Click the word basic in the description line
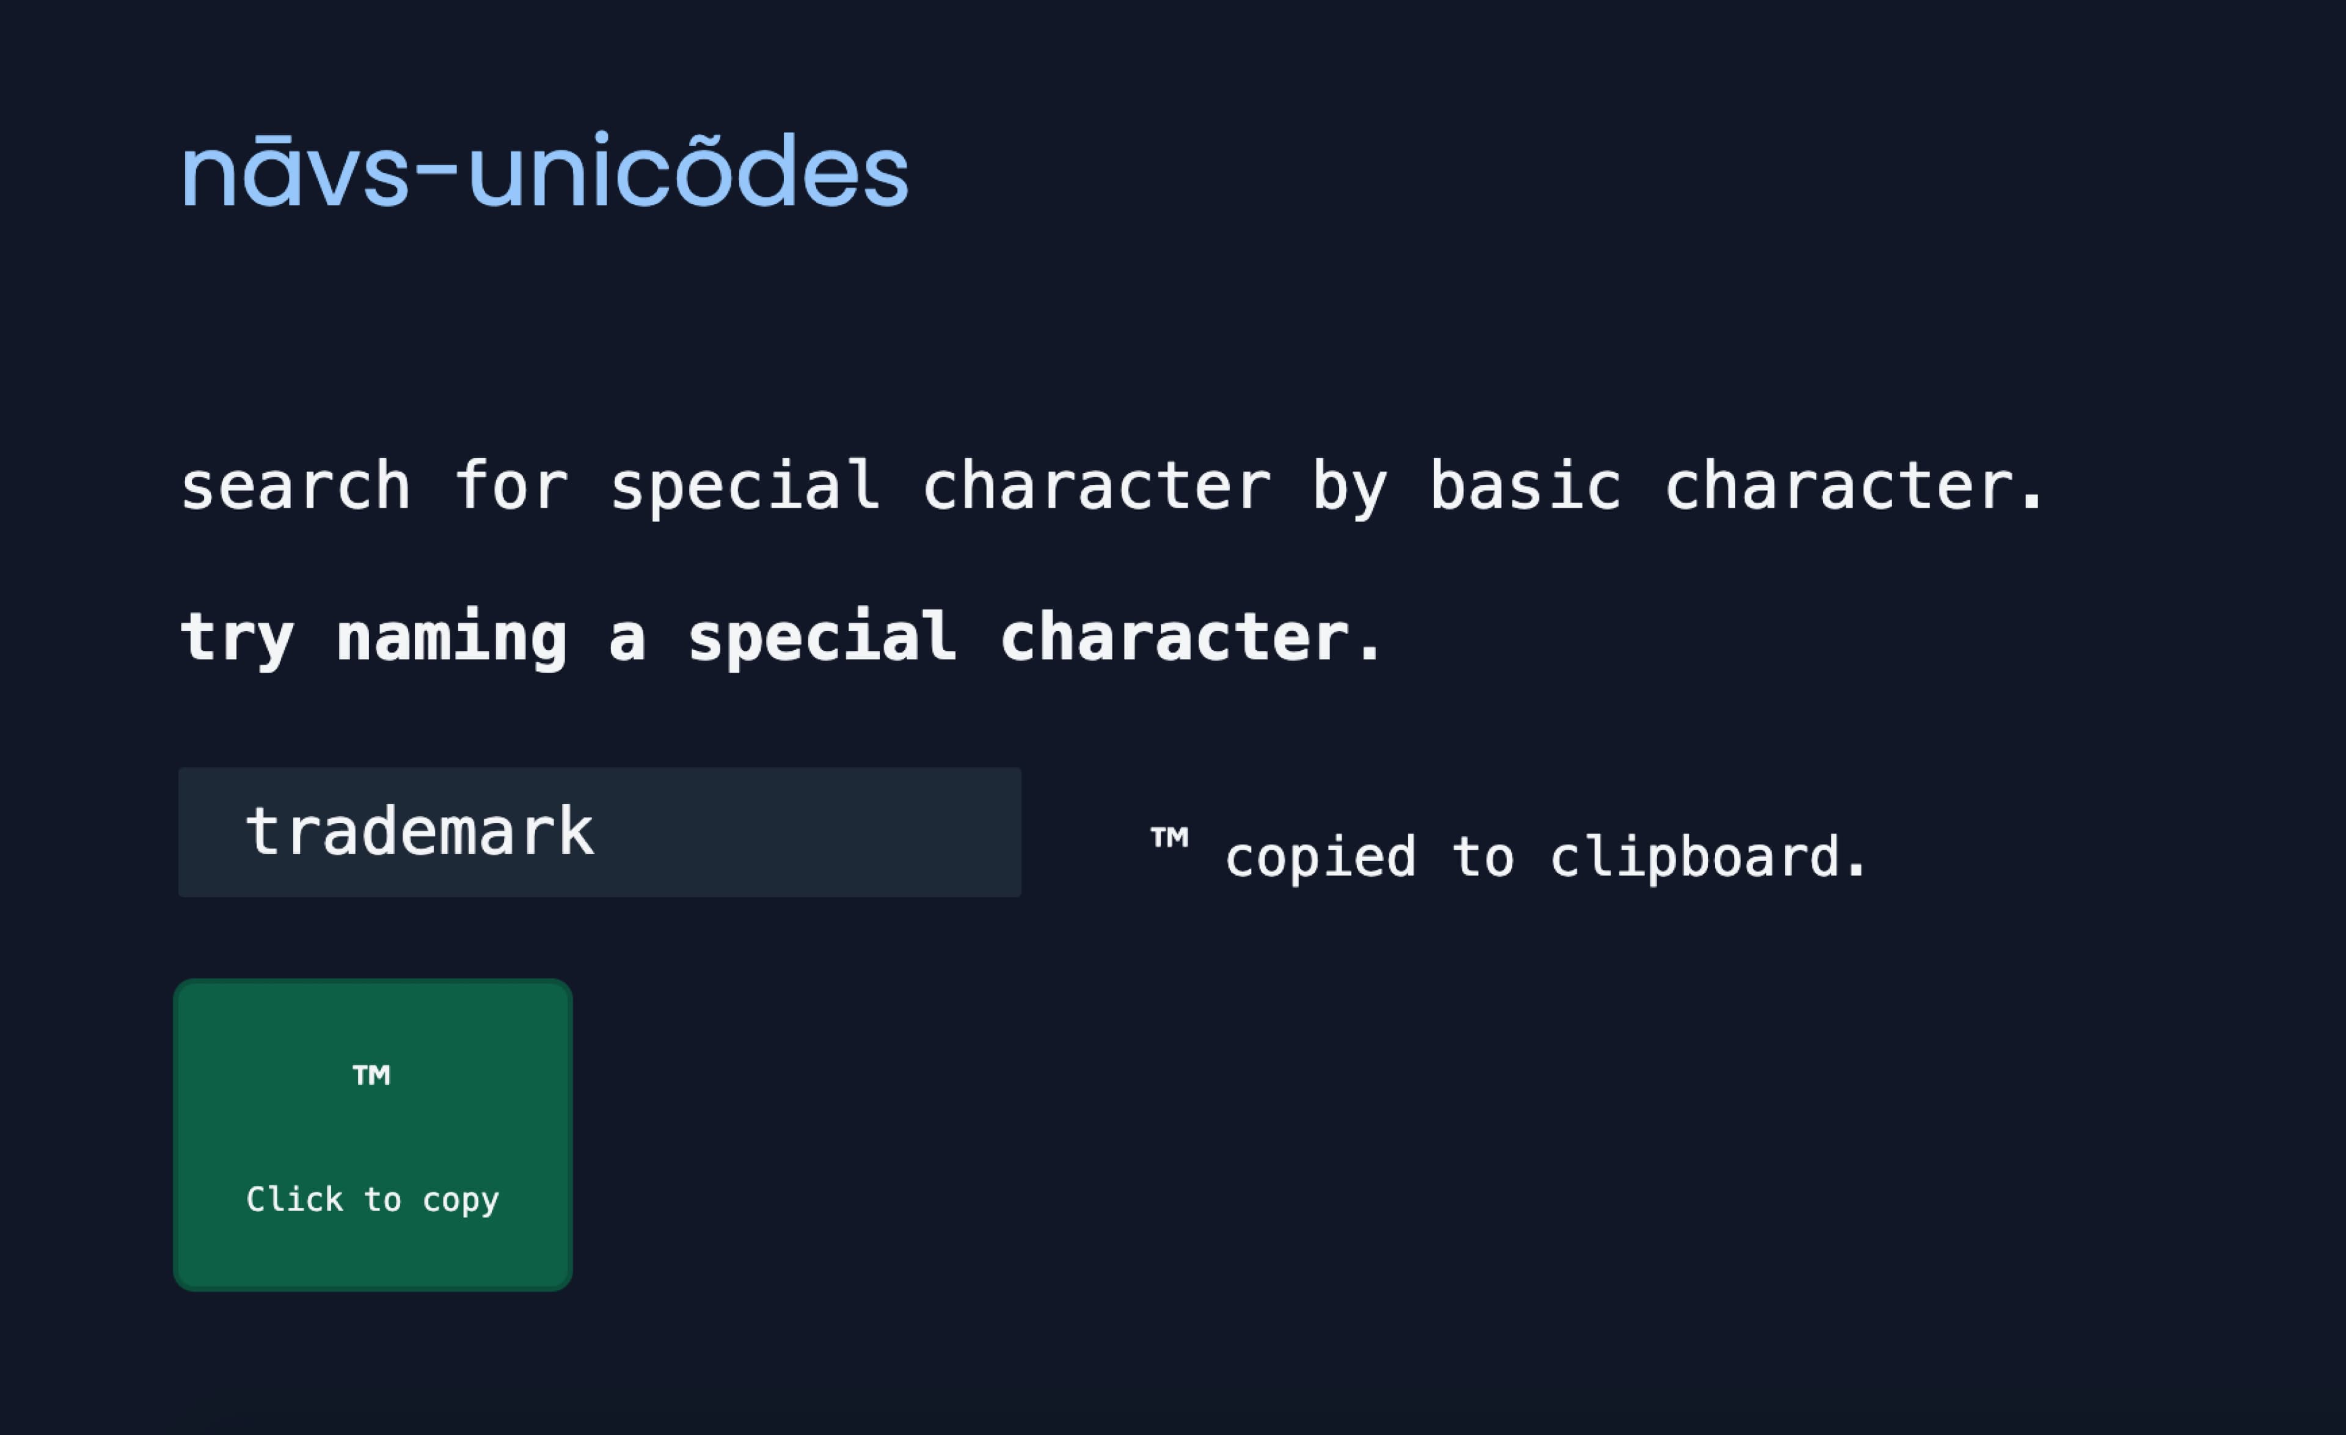The width and height of the screenshot is (2346, 1435). pyautogui.click(x=1526, y=486)
